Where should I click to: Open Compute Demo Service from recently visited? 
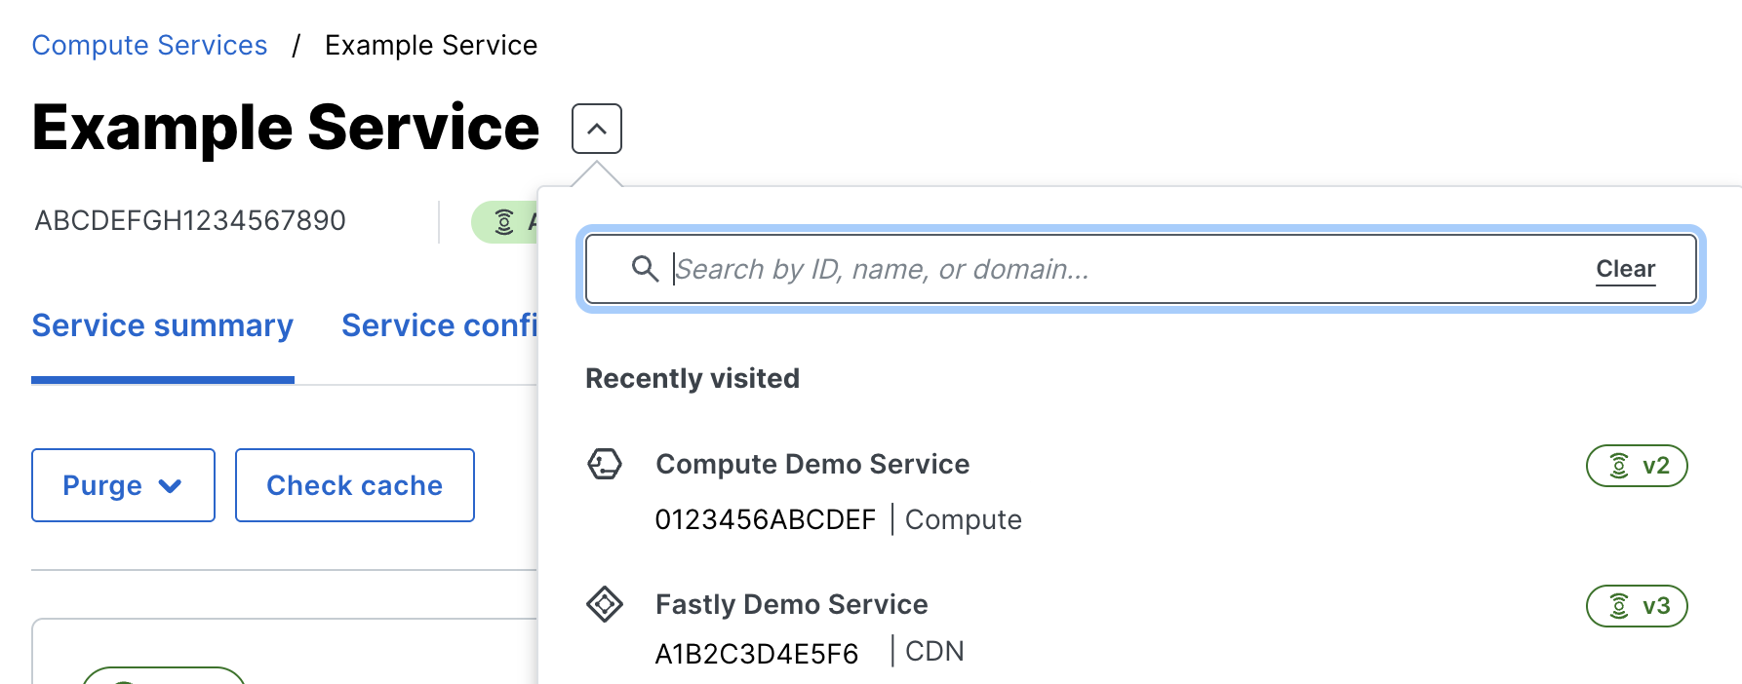point(812,464)
